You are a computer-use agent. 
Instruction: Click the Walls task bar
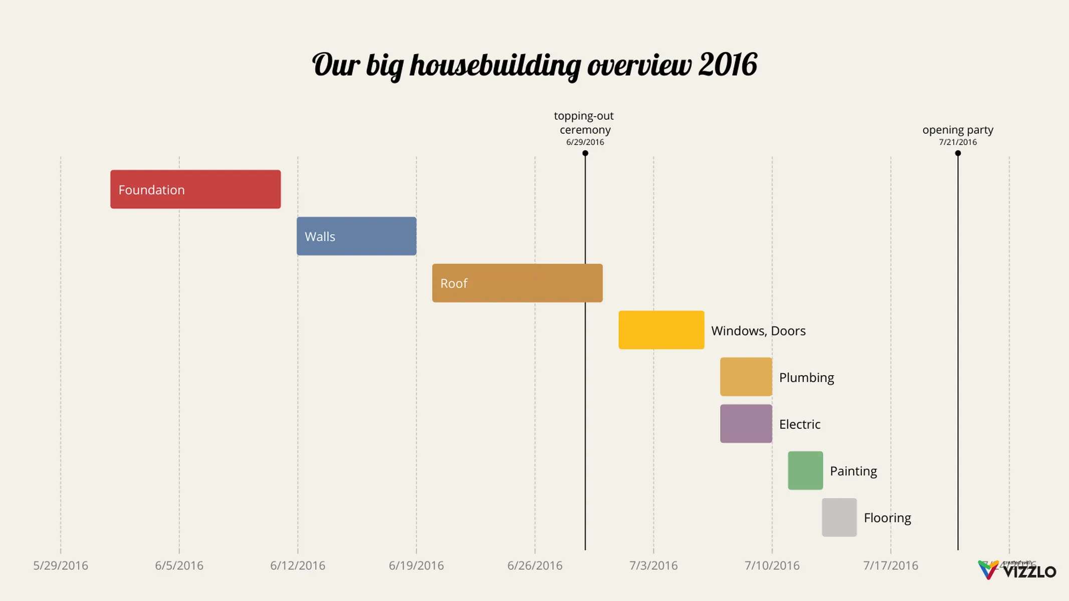pyautogui.click(x=356, y=236)
